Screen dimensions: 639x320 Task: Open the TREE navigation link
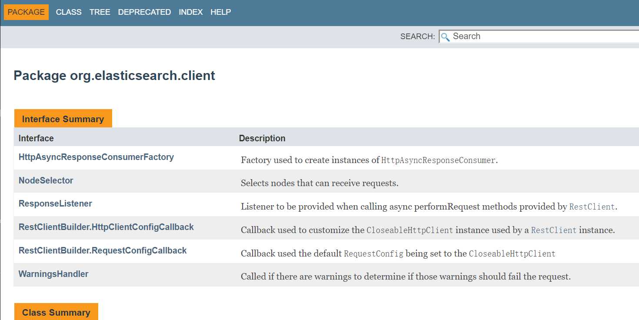click(x=100, y=12)
